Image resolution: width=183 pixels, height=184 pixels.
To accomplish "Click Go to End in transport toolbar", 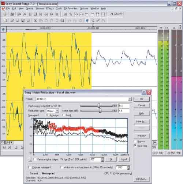I will coord(57,14).
